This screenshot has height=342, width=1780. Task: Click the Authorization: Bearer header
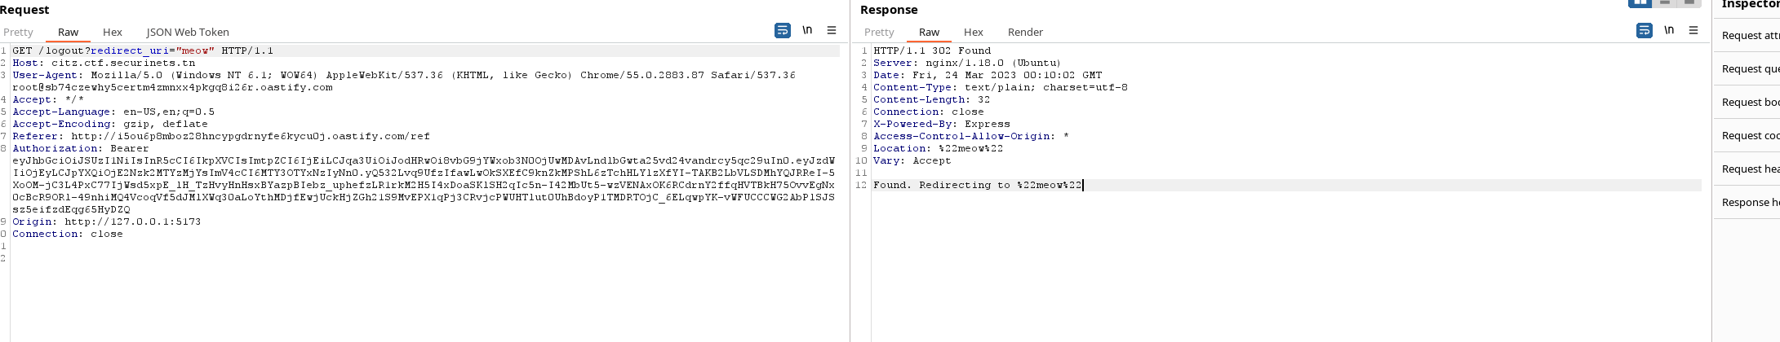click(81, 148)
